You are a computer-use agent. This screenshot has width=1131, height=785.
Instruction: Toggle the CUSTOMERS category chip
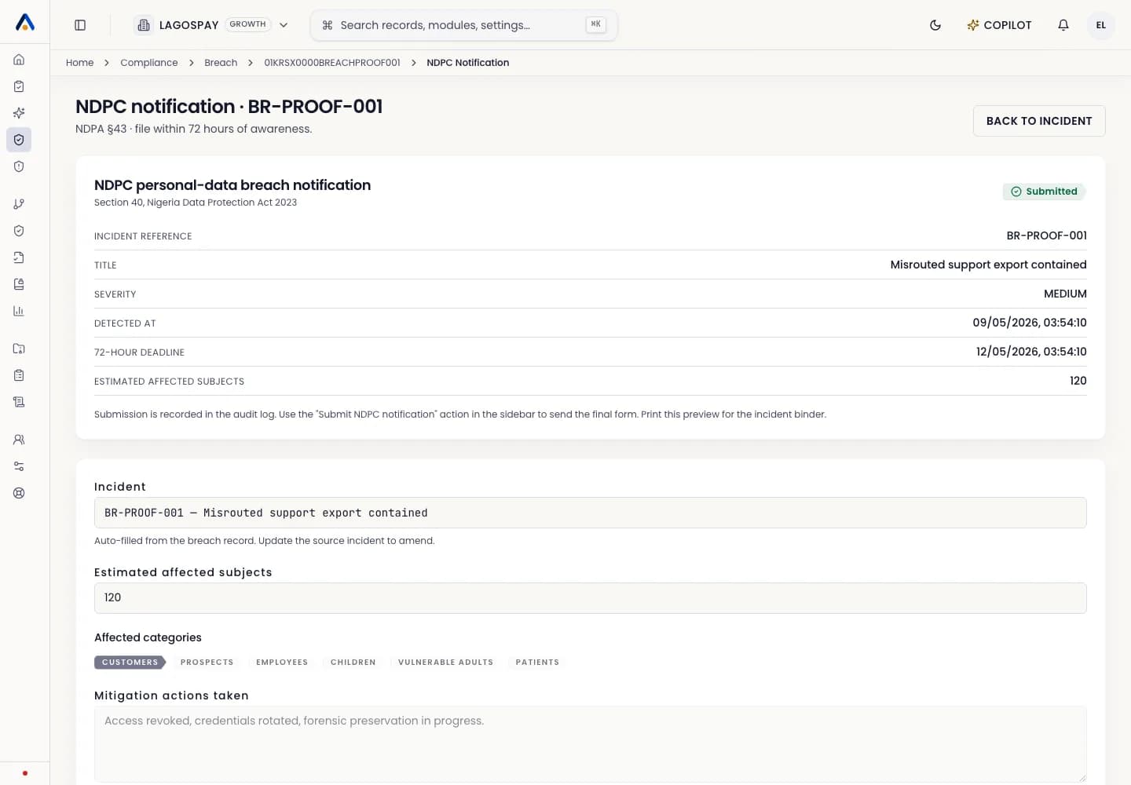coord(130,663)
